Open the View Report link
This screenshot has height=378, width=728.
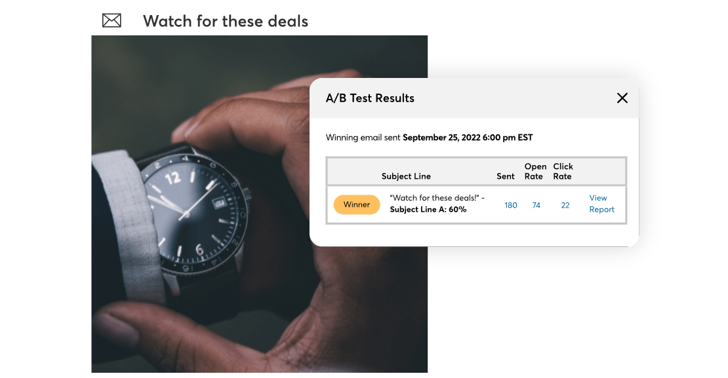601,204
